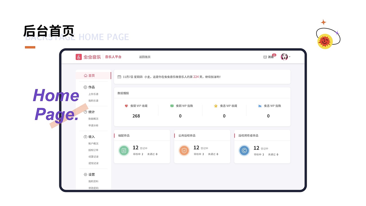Open 我的乐谱 in the sidebar
The height and width of the screenshot is (206, 366).
click(93, 101)
